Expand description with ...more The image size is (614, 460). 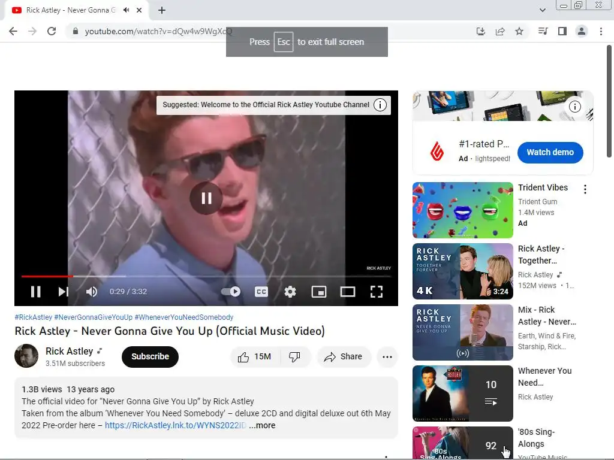click(262, 425)
